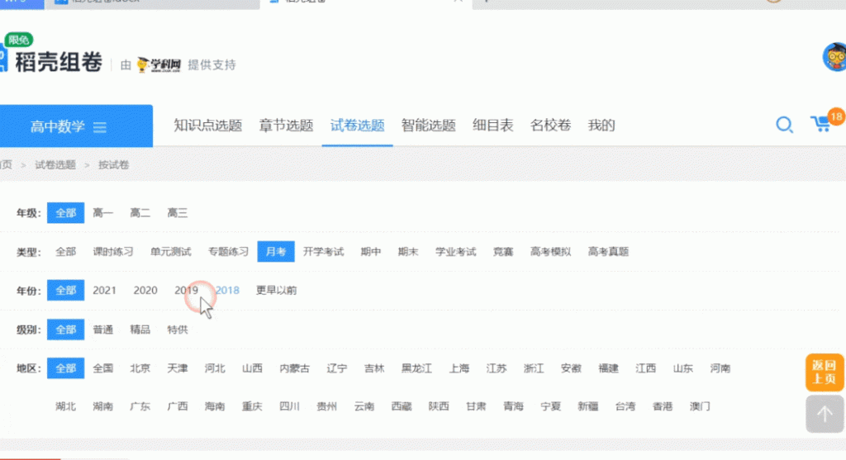Image resolution: width=846 pixels, height=460 pixels.
Task: Open the search magnifier icon
Action: pos(784,125)
